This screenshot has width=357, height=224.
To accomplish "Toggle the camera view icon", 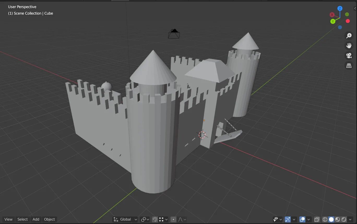I will [x=349, y=56].
